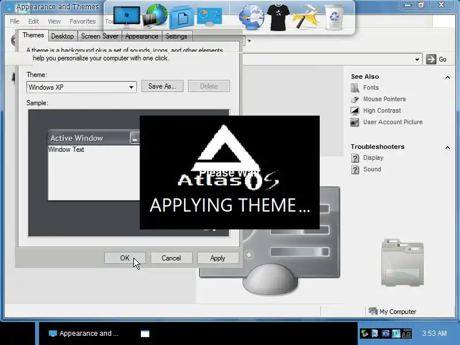Open the File menu

(14, 21)
